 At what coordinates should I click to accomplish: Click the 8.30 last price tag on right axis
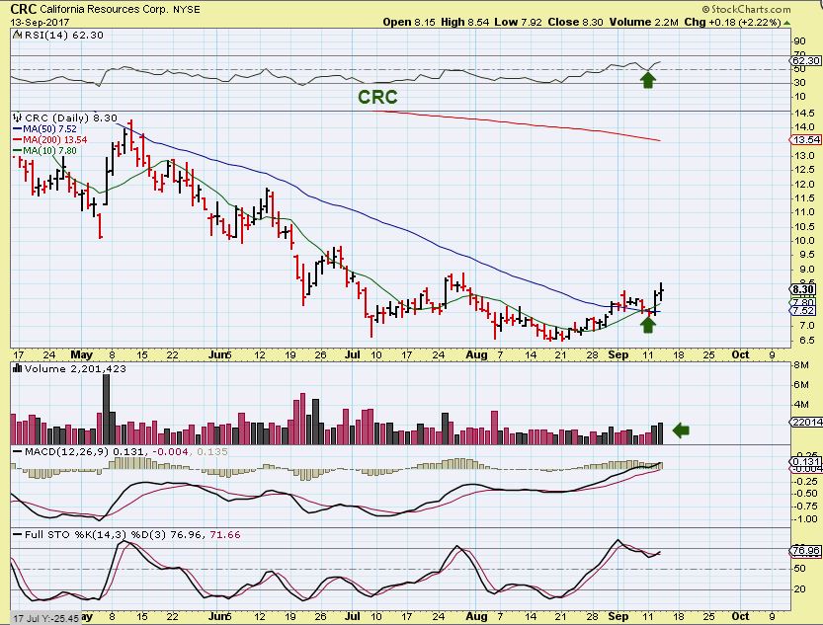click(x=803, y=289)
